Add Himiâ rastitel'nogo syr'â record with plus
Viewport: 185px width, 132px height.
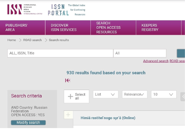[x=68, y=115]
